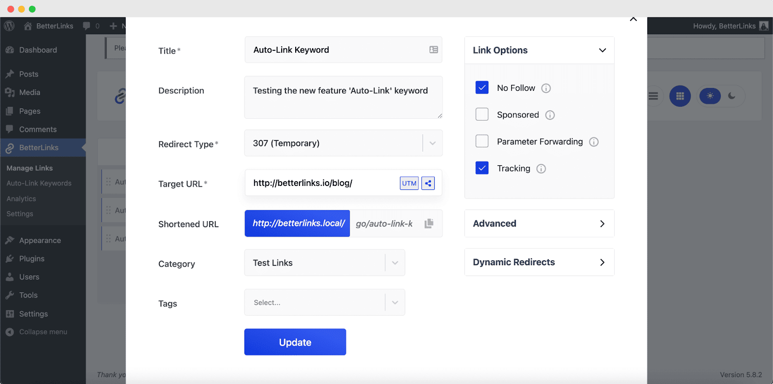Image resolution: width=773 pixels, height=384 pixels.
Task: Expand the Advanced section
Action: click(x=539, y=224)
